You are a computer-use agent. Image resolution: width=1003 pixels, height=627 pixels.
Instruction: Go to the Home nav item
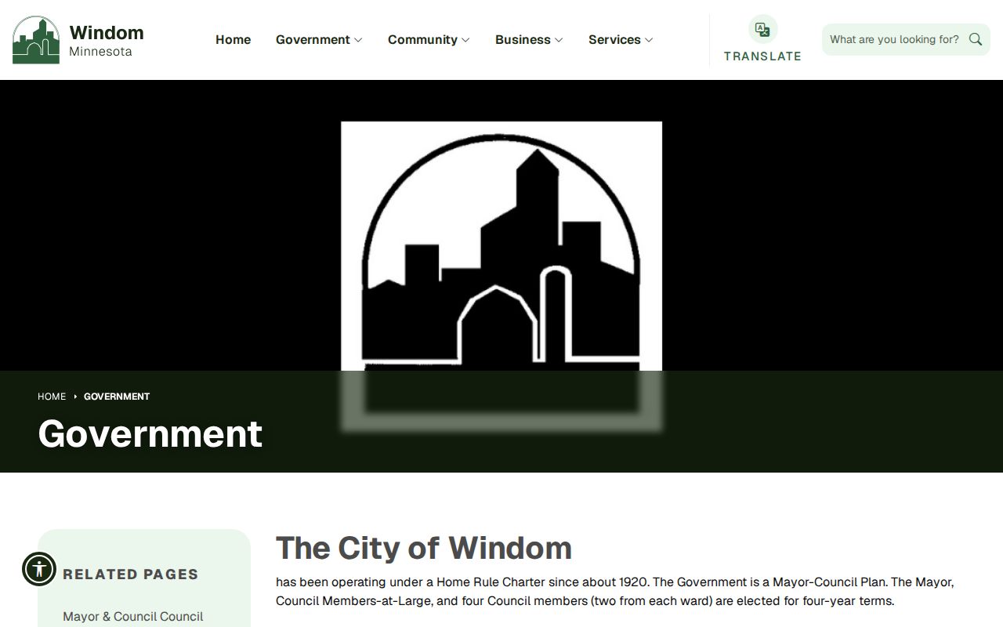click(x=234, y=40)
